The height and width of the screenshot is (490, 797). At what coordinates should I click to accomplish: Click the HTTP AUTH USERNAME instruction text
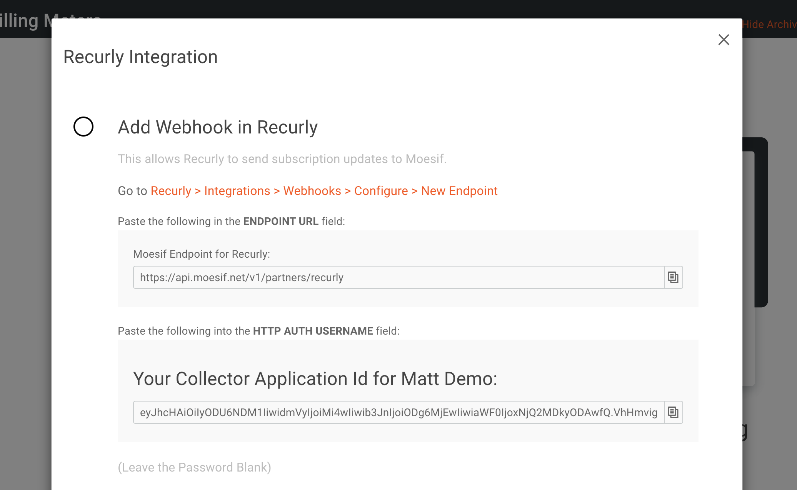coord(258,331)
